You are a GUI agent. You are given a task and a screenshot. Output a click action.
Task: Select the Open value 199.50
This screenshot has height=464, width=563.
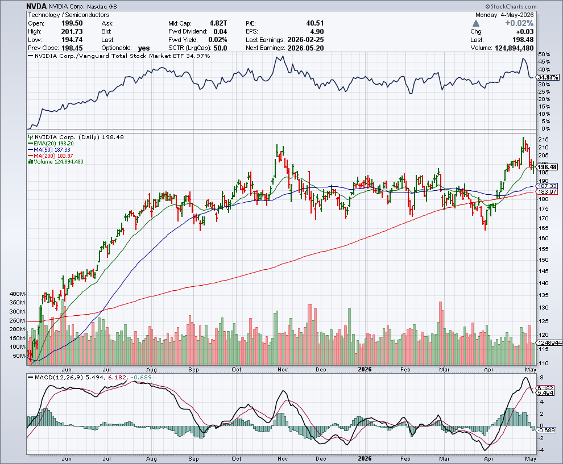pyautogui.click(x=72, y=23)
